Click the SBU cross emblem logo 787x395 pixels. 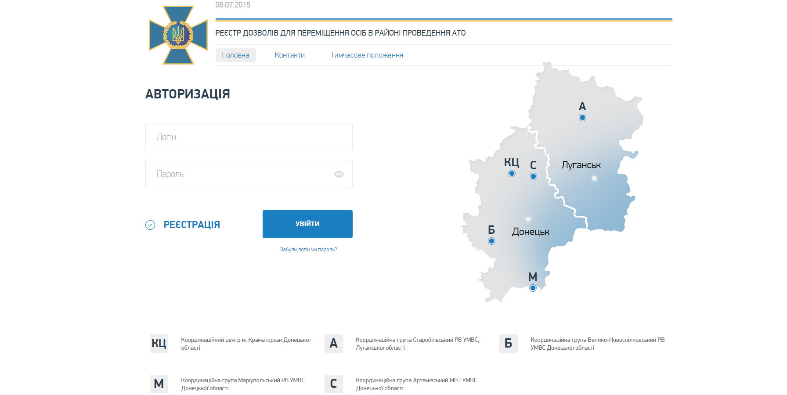pyautogui.click(x=178, y=35)
